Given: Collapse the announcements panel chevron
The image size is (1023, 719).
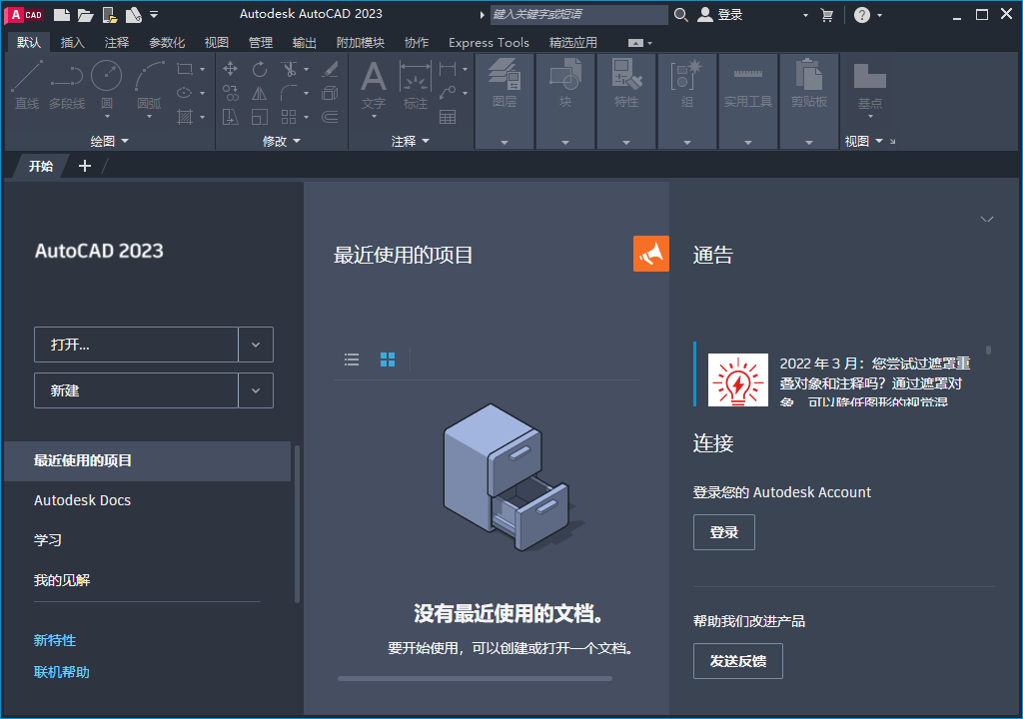Looking at the screenshot, I should pyautogui.click(x=986, y=220).
